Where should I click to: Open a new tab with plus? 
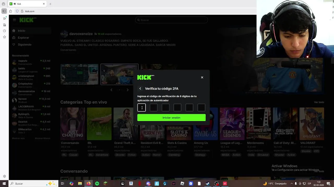point(50,4)
